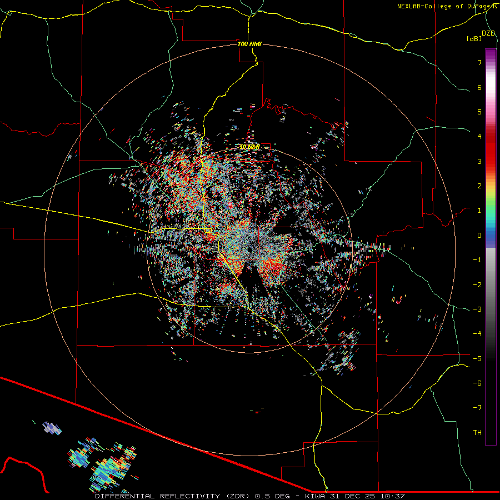This screenshot has width=500, height=500.
Task: Click the KIWA station identifier in caption
Action: [x=315, y=496]
